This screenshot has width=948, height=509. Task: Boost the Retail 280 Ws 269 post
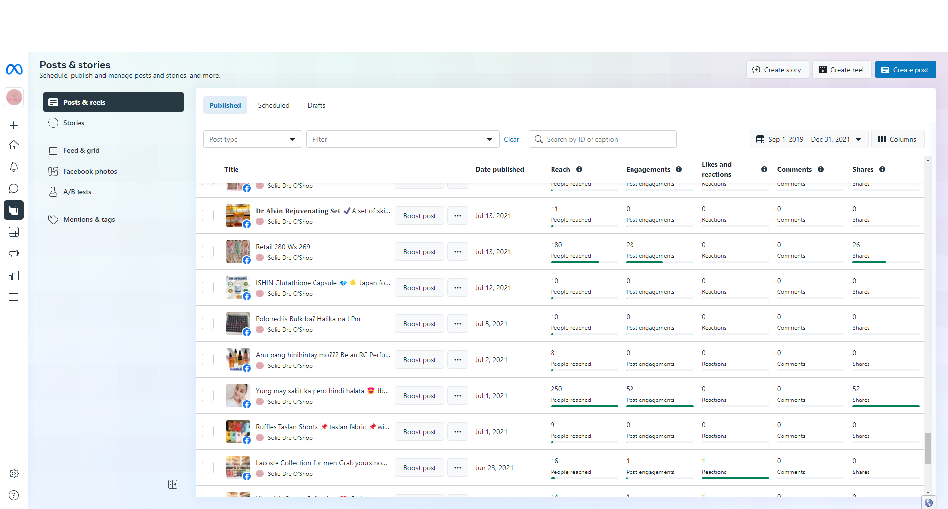tap(420, 252)
